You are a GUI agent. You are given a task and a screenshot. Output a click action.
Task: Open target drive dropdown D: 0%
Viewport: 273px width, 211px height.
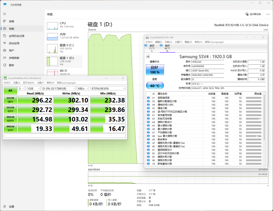[x=58, y=88]
